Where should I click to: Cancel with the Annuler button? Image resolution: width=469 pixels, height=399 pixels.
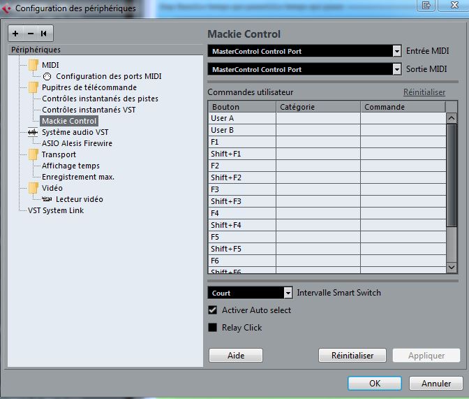[435, 383]
